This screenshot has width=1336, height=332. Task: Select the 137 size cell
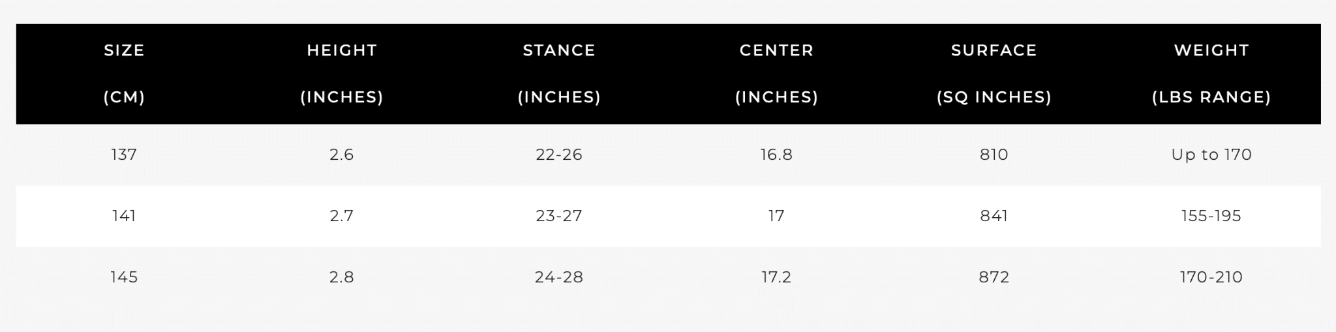click(124, 155)
